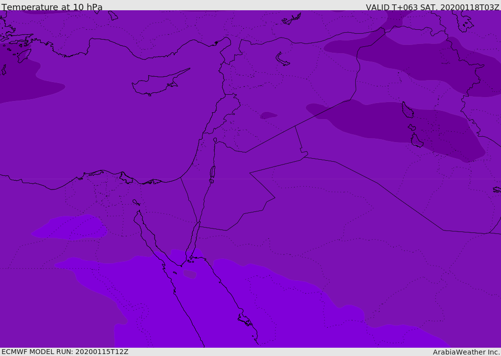Click the Dead Sea outline on the map

pyautogui.click(x=212, y=172)
